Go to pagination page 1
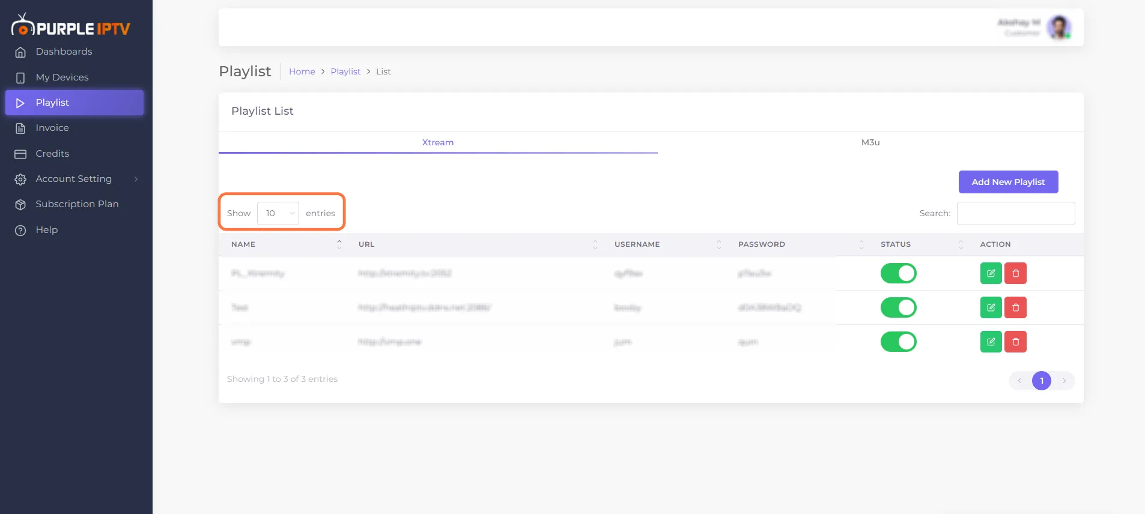This screenshot has width=1145, height=514. (x=1042, y=381)
